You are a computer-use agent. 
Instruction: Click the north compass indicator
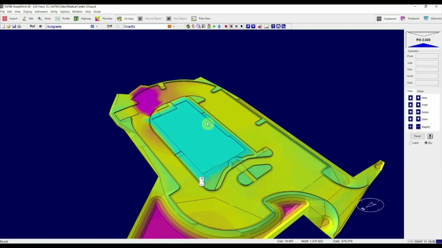(370, 205)
